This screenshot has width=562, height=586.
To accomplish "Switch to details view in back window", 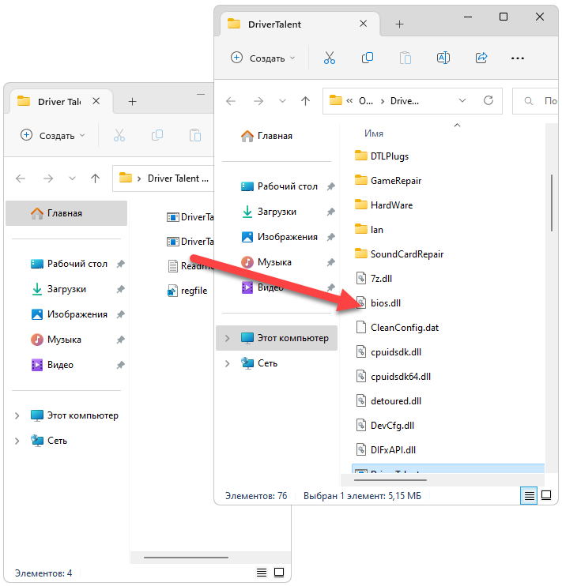I will [262, 573].
